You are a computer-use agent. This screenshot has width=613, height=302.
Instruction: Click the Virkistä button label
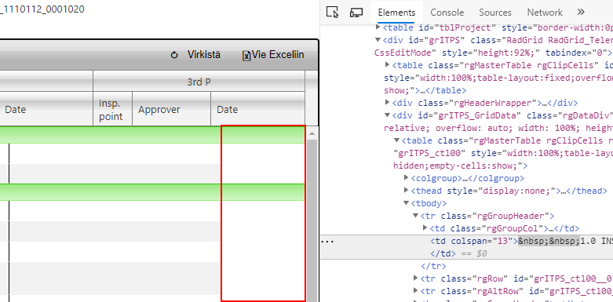[x=204, y=55]
